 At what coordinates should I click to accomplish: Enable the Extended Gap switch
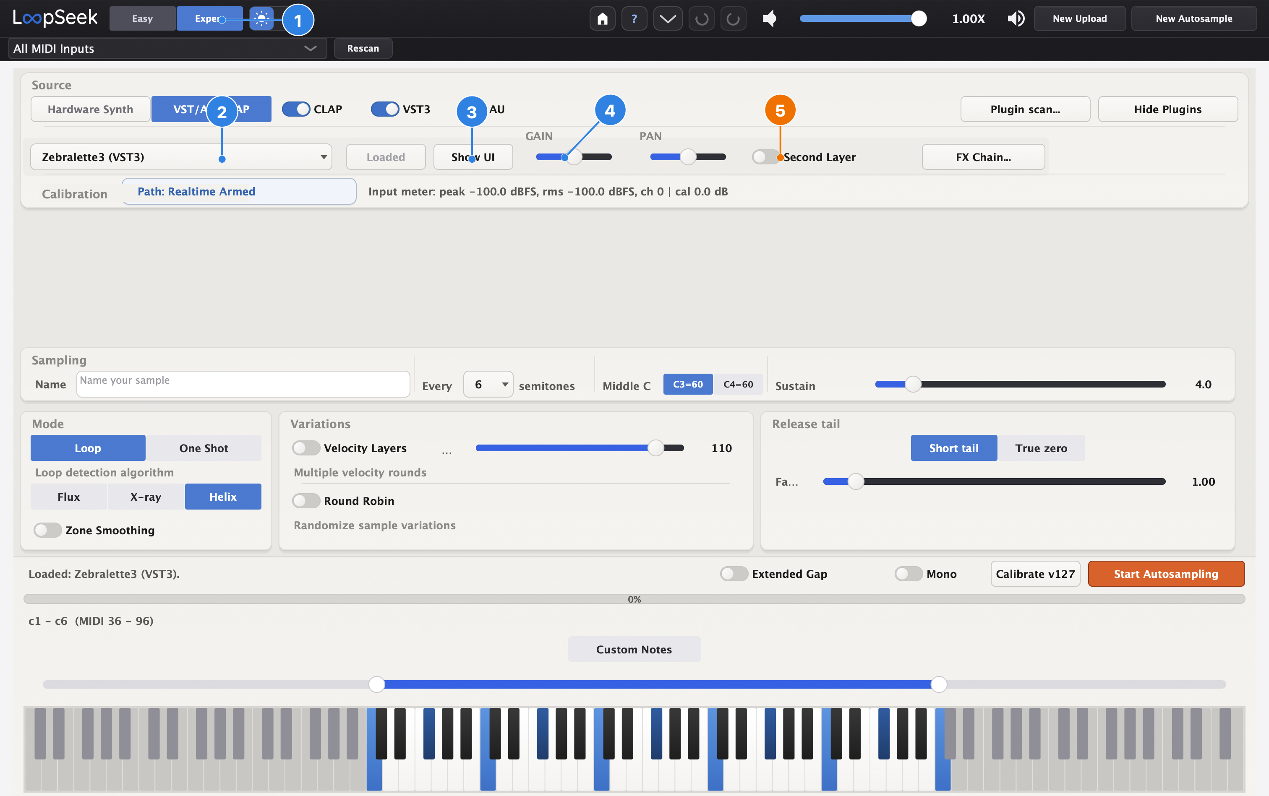pyautogui.click(x=734, y=574)
